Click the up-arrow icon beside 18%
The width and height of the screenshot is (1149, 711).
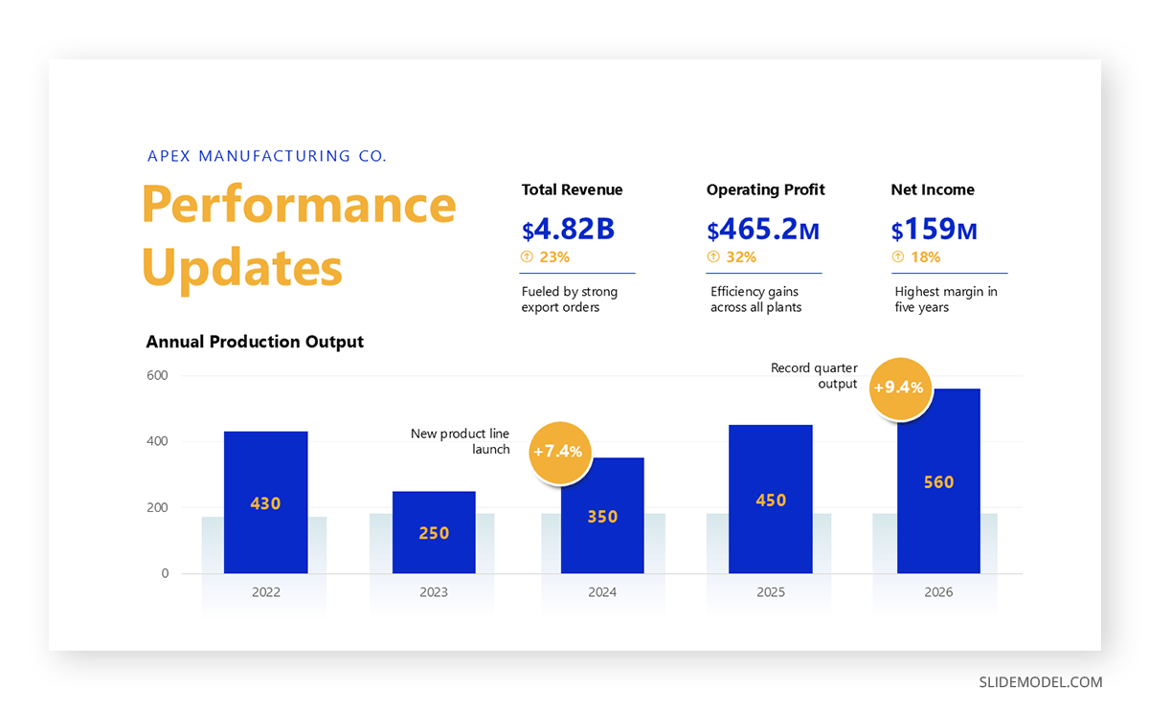(897, 256)
